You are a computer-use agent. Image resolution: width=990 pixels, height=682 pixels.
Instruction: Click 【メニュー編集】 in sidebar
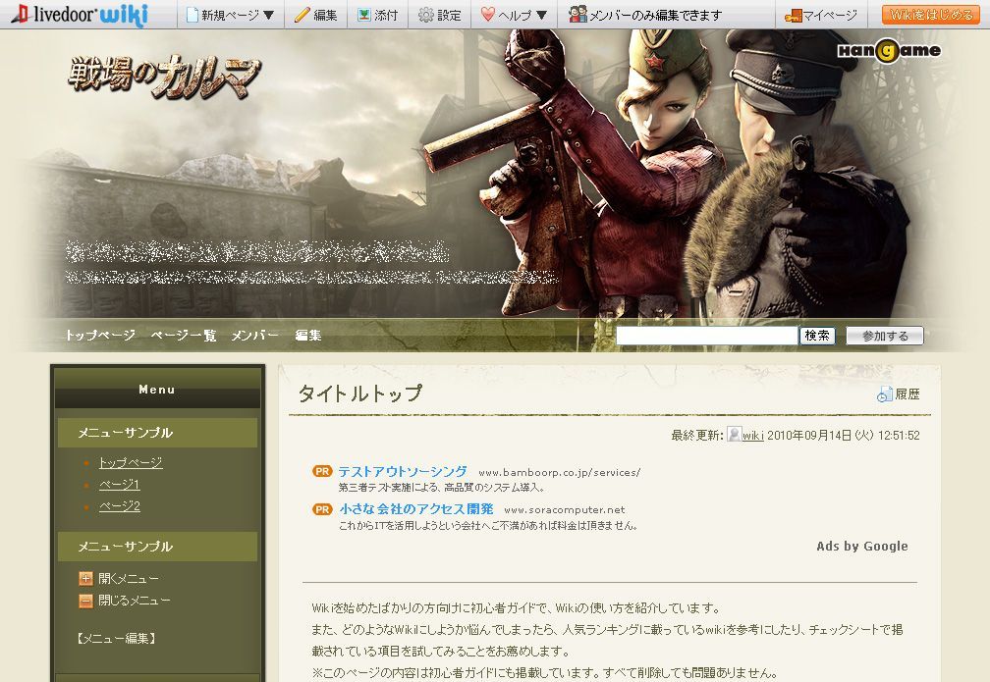click(116, 639)
